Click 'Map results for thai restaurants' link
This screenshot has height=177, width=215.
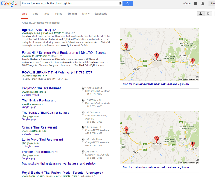[59, 164]
